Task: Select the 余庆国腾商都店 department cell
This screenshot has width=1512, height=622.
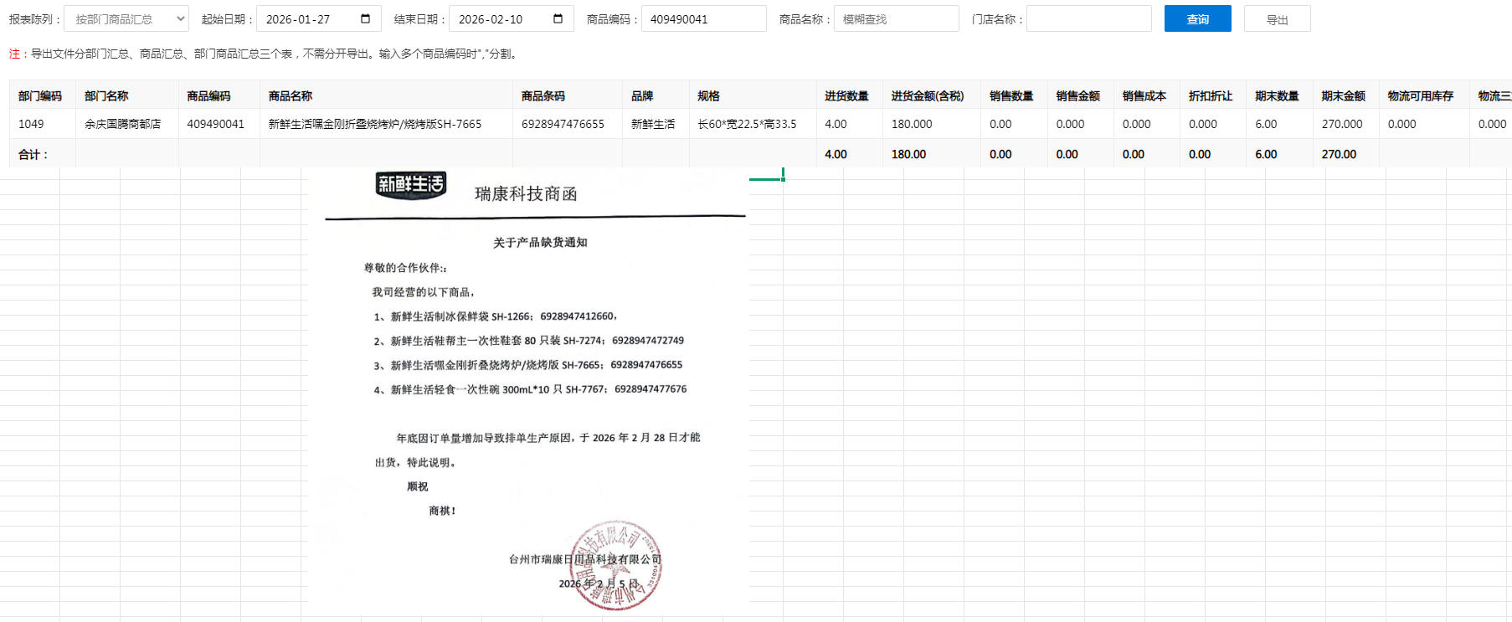Action: coord(122,124)
